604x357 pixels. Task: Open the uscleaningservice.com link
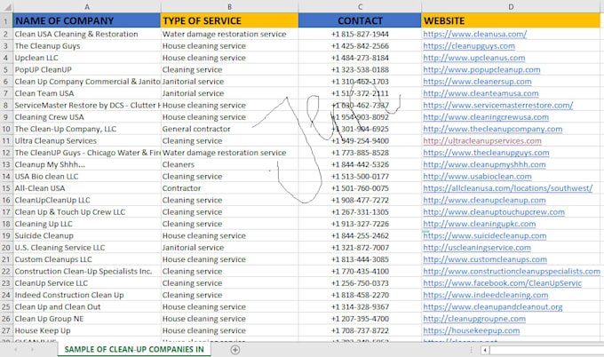[477, 248]
